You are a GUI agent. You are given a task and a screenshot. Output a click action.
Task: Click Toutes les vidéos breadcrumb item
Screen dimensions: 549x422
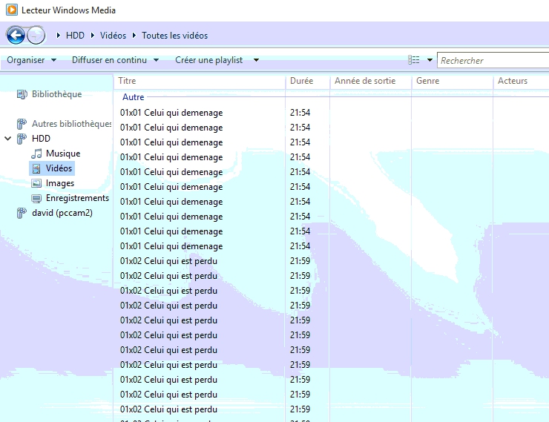click(x=174, y=35)
